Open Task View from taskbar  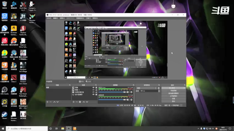pyautogui.click(x=56, y=128)
